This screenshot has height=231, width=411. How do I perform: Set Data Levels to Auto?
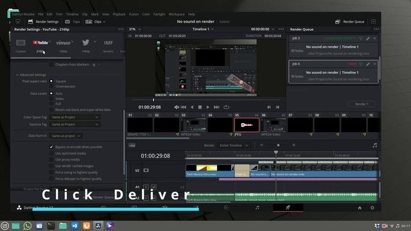point(51,94)
